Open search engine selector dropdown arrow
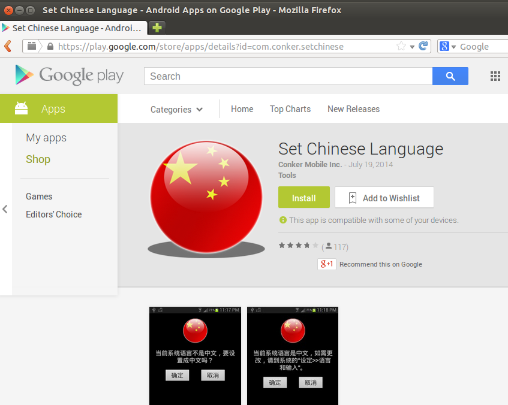 click(453, 47)
